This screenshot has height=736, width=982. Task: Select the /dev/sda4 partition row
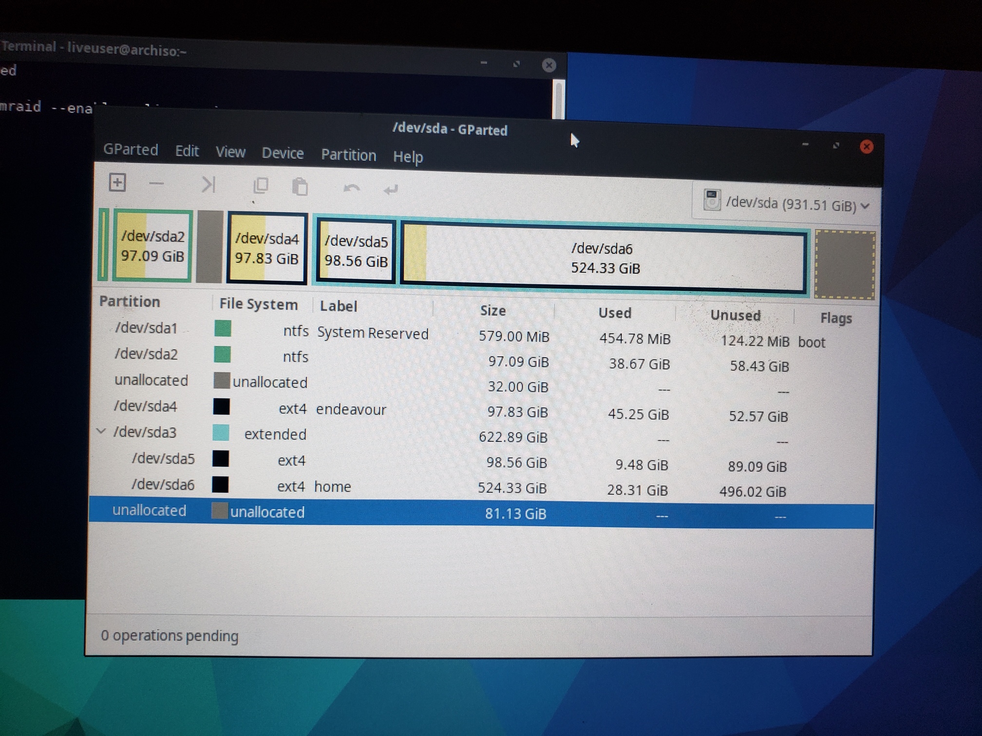(482, 410)
